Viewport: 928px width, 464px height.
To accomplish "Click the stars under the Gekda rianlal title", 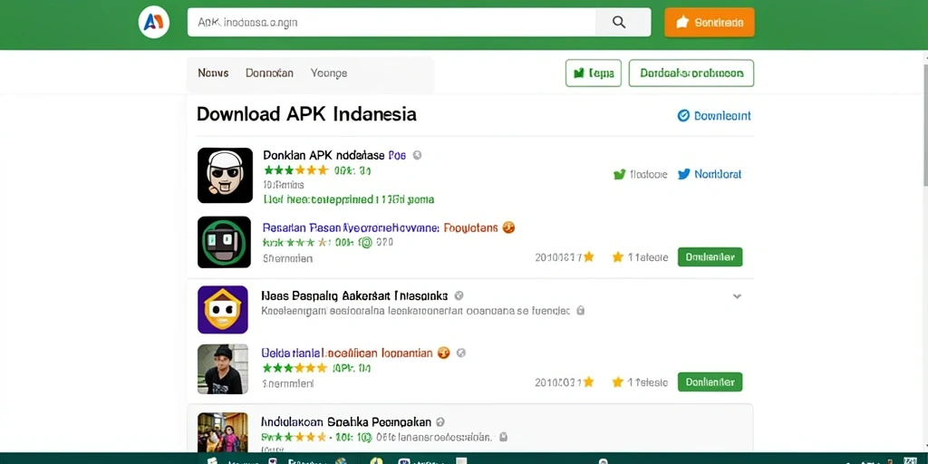I will [x=295, y=368].
